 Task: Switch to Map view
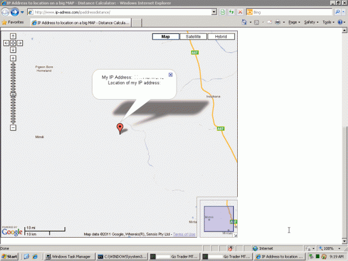pyautogui.click(x=165, y=37)
